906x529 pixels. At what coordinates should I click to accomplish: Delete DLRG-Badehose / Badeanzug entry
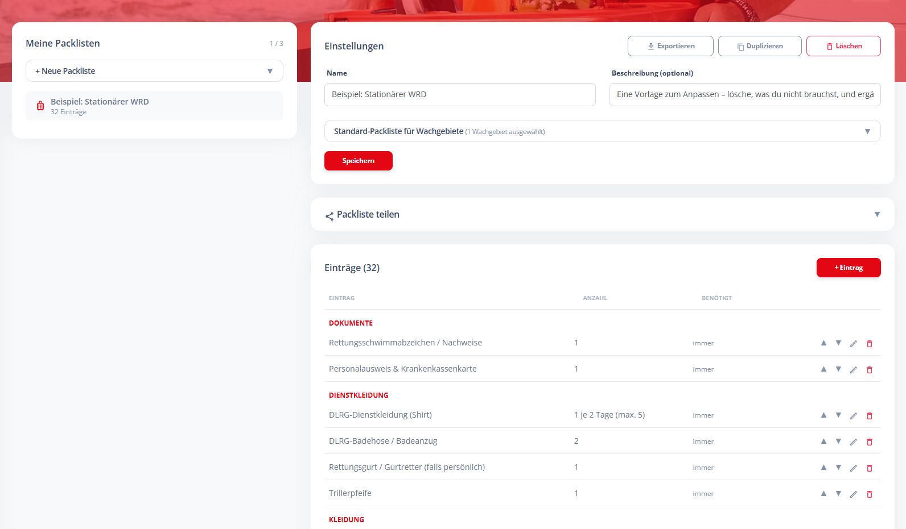(x=870, y=442)
